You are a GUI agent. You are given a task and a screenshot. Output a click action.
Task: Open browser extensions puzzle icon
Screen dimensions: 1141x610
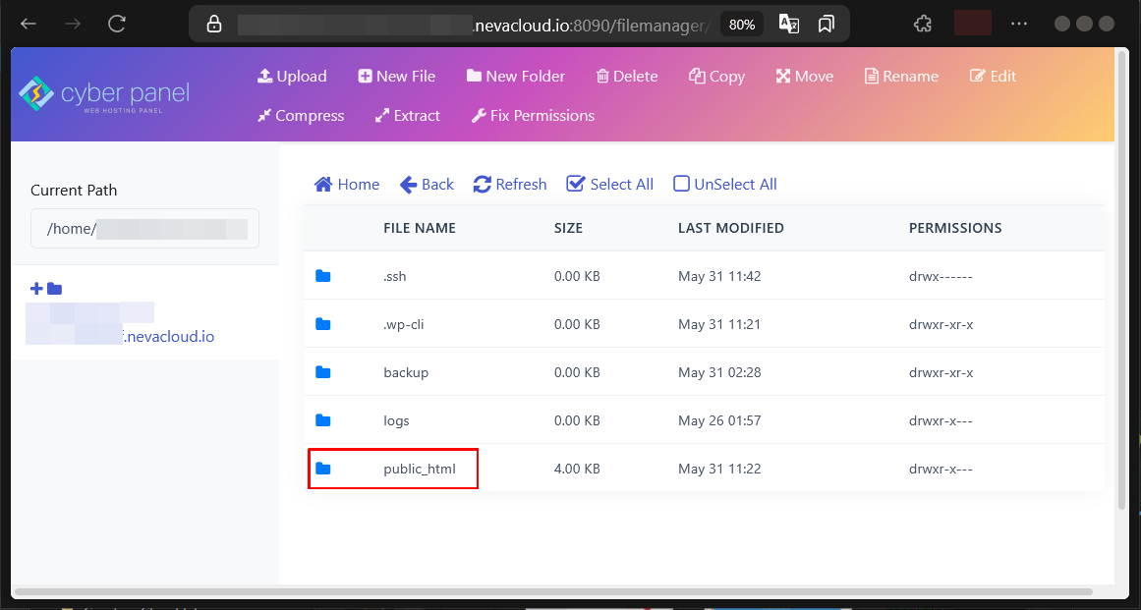tap(923, 24)
